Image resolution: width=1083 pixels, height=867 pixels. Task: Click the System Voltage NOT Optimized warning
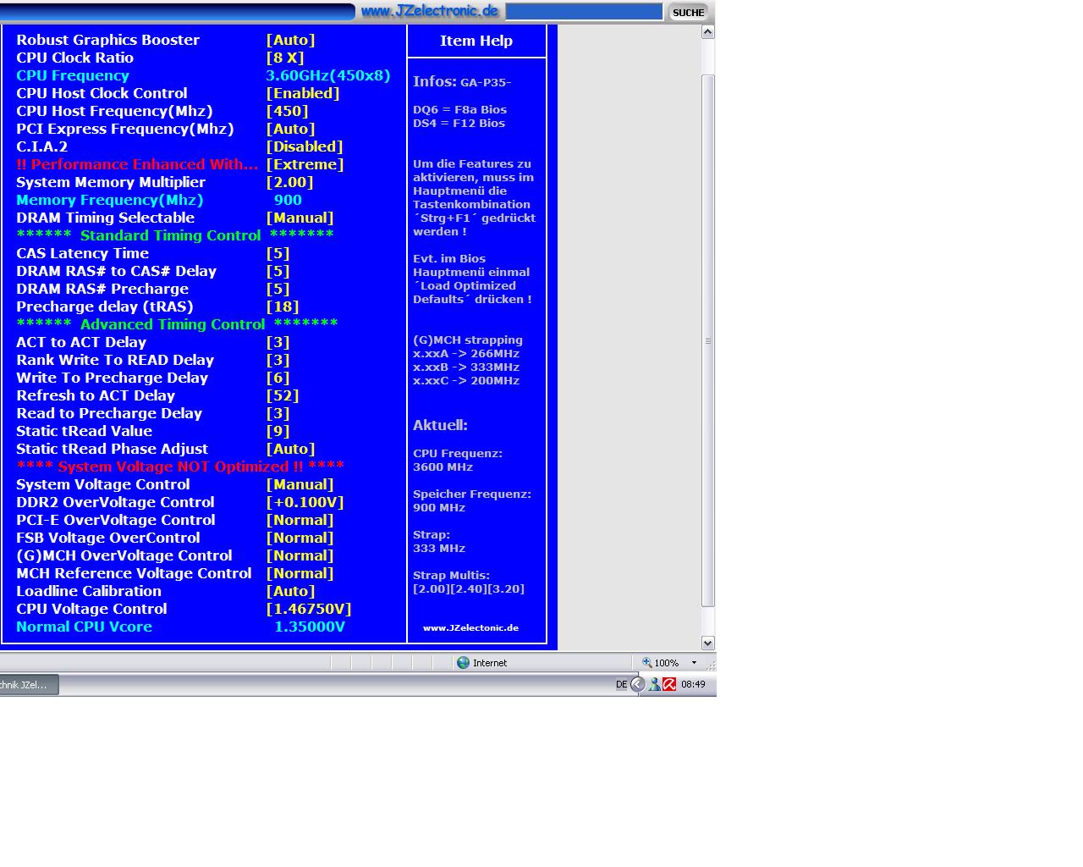coord(181,467)
